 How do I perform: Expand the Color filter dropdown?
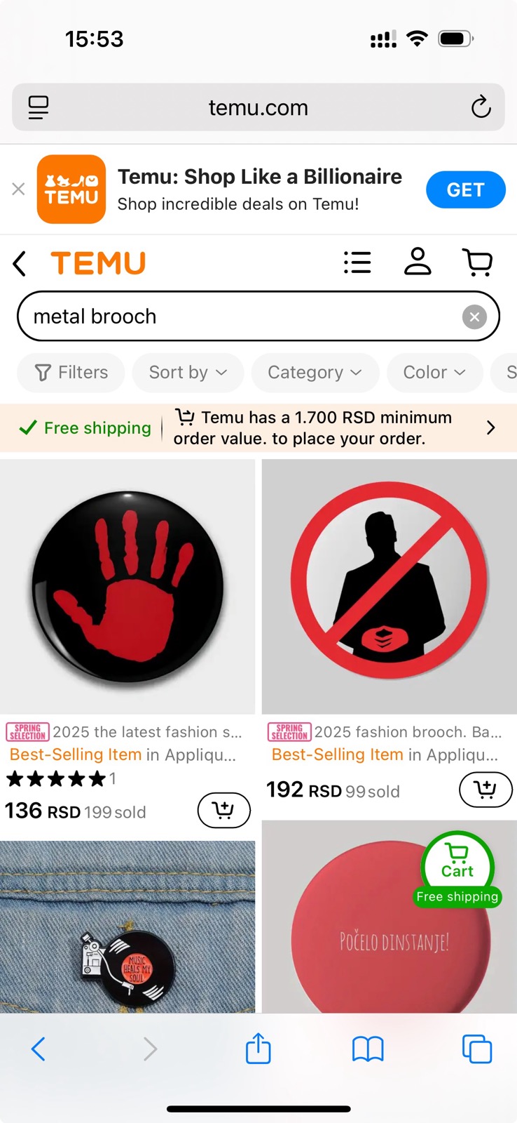click(x=434, y=372)
